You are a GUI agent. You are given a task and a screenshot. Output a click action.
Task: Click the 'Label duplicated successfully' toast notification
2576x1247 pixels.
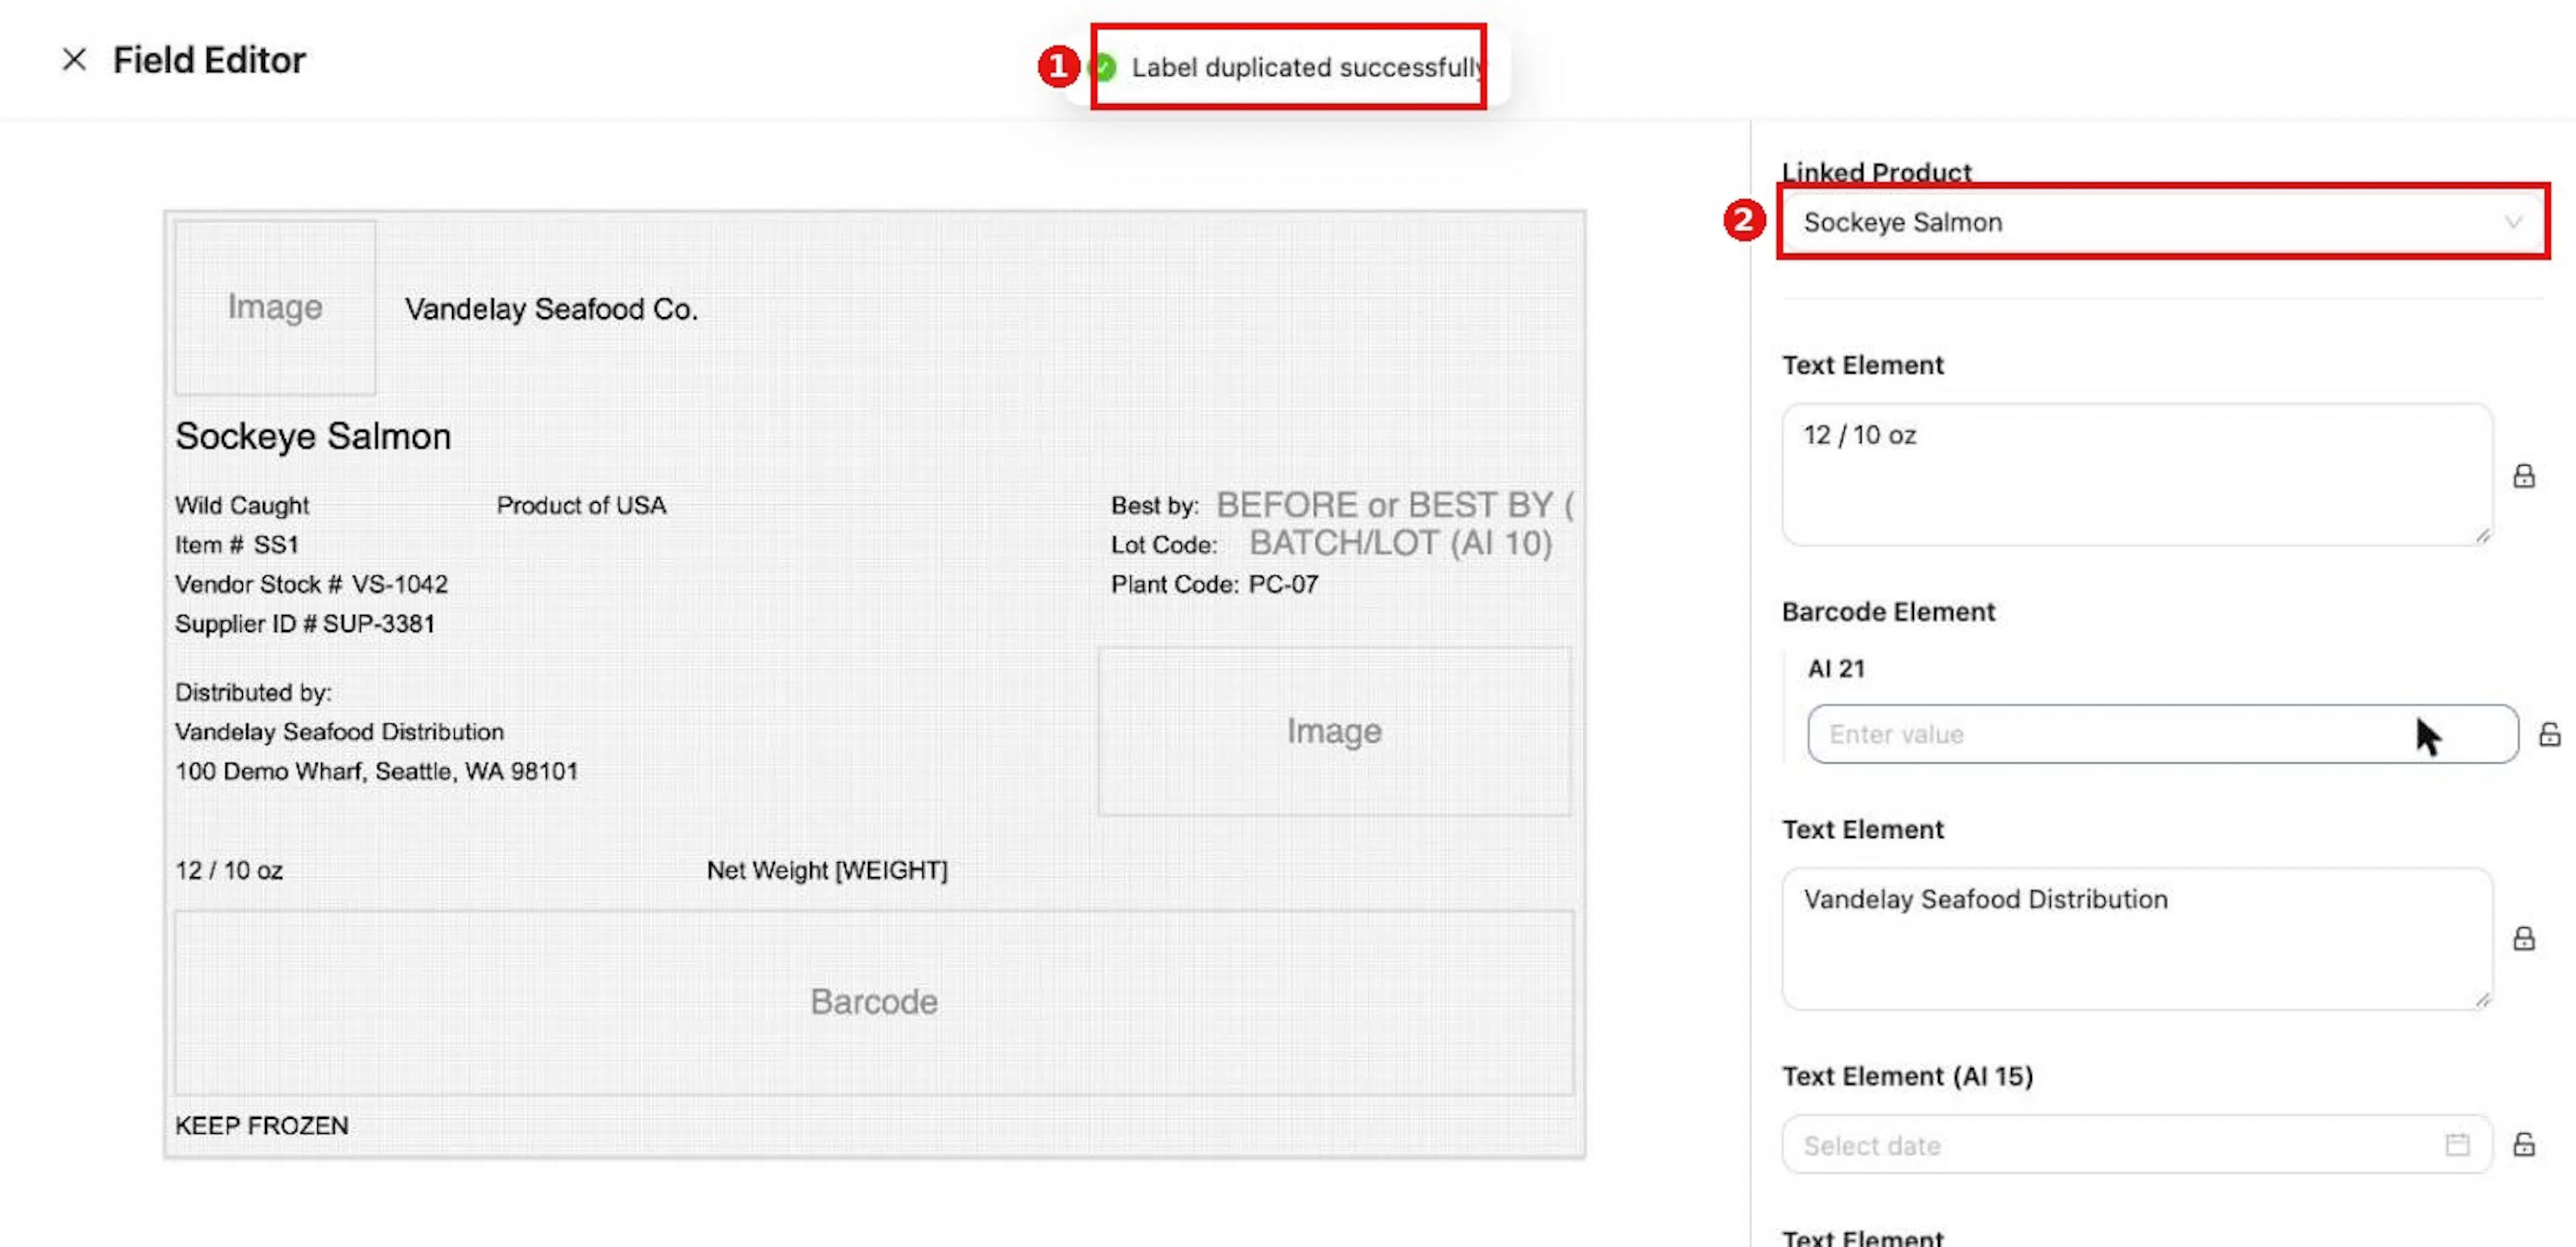[1288, 67]
